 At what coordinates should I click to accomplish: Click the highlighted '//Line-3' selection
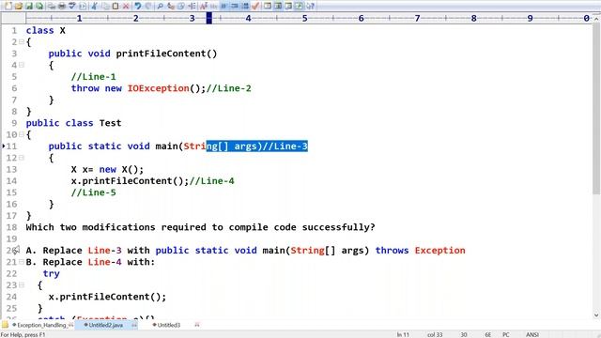[x=285, y=146]
